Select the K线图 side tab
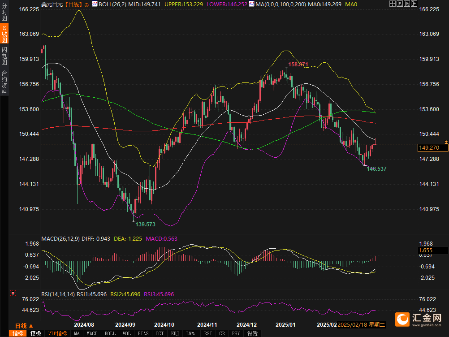This screenshot has width=449, height=337. (x=4, y=34)
